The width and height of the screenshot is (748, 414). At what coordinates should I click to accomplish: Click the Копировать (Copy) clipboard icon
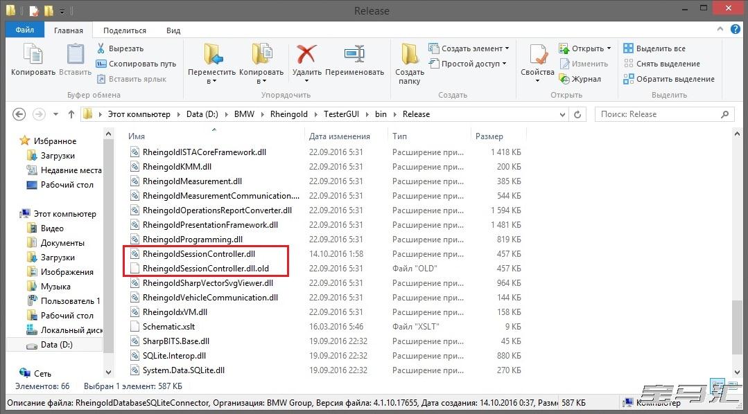33,54
